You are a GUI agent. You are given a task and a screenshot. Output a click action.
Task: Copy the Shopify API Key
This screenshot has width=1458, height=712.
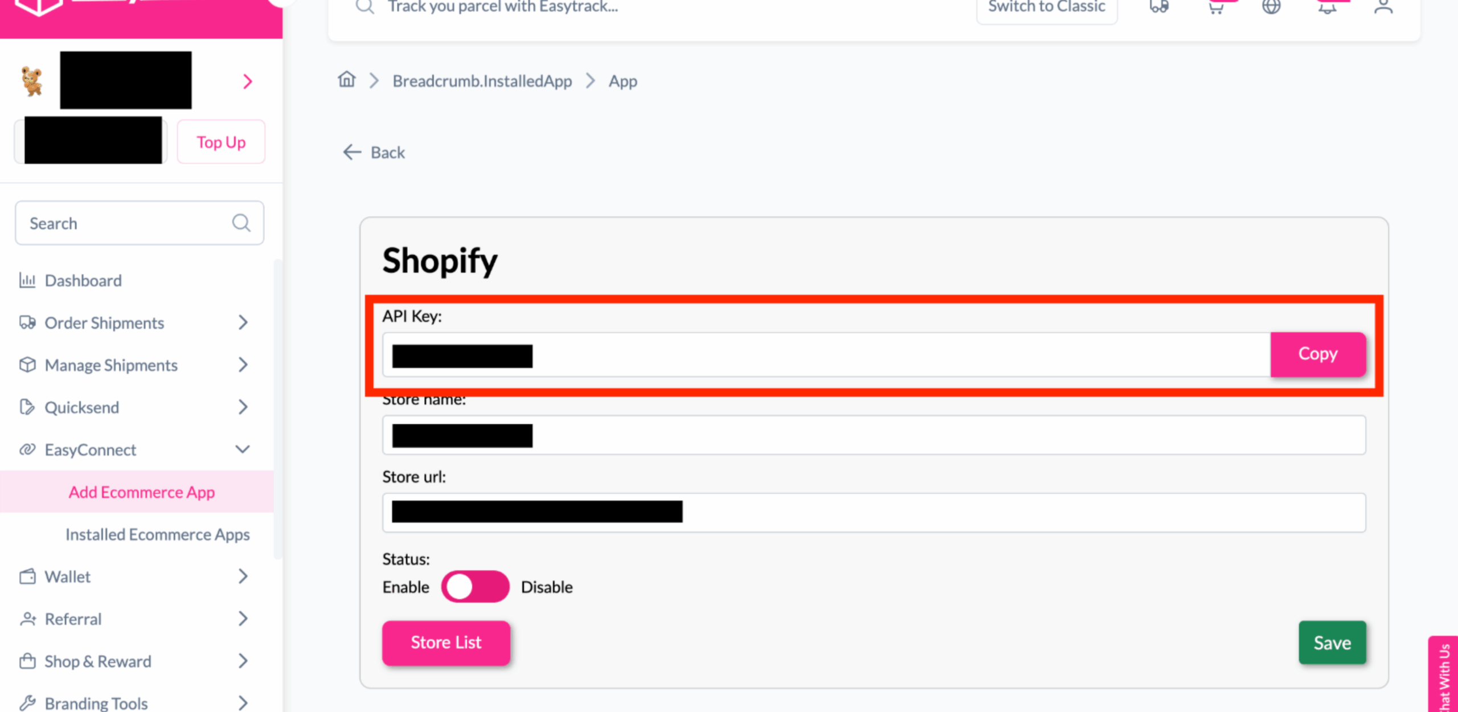[1318, 354]
